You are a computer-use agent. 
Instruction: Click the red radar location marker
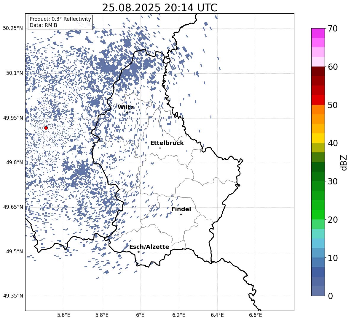(x=46, y=128)
